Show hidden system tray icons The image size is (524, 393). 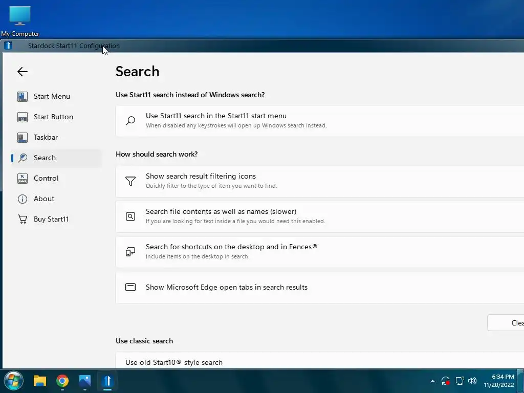(x=432, y=381)
